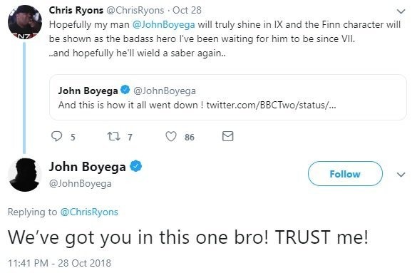Click the @ChrisRyons link after Replying to
Image resolution: width=412 pixels, height=273 pixels.
(89, 212)
